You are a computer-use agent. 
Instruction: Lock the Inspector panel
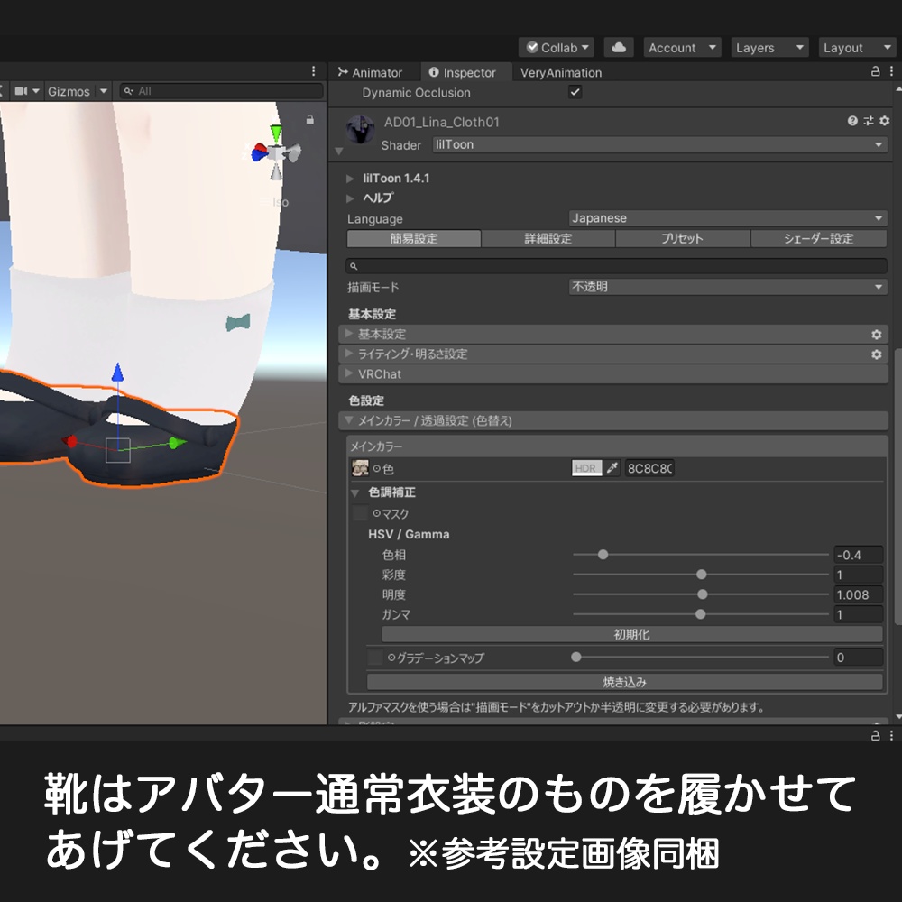click(x=875, y=71)
